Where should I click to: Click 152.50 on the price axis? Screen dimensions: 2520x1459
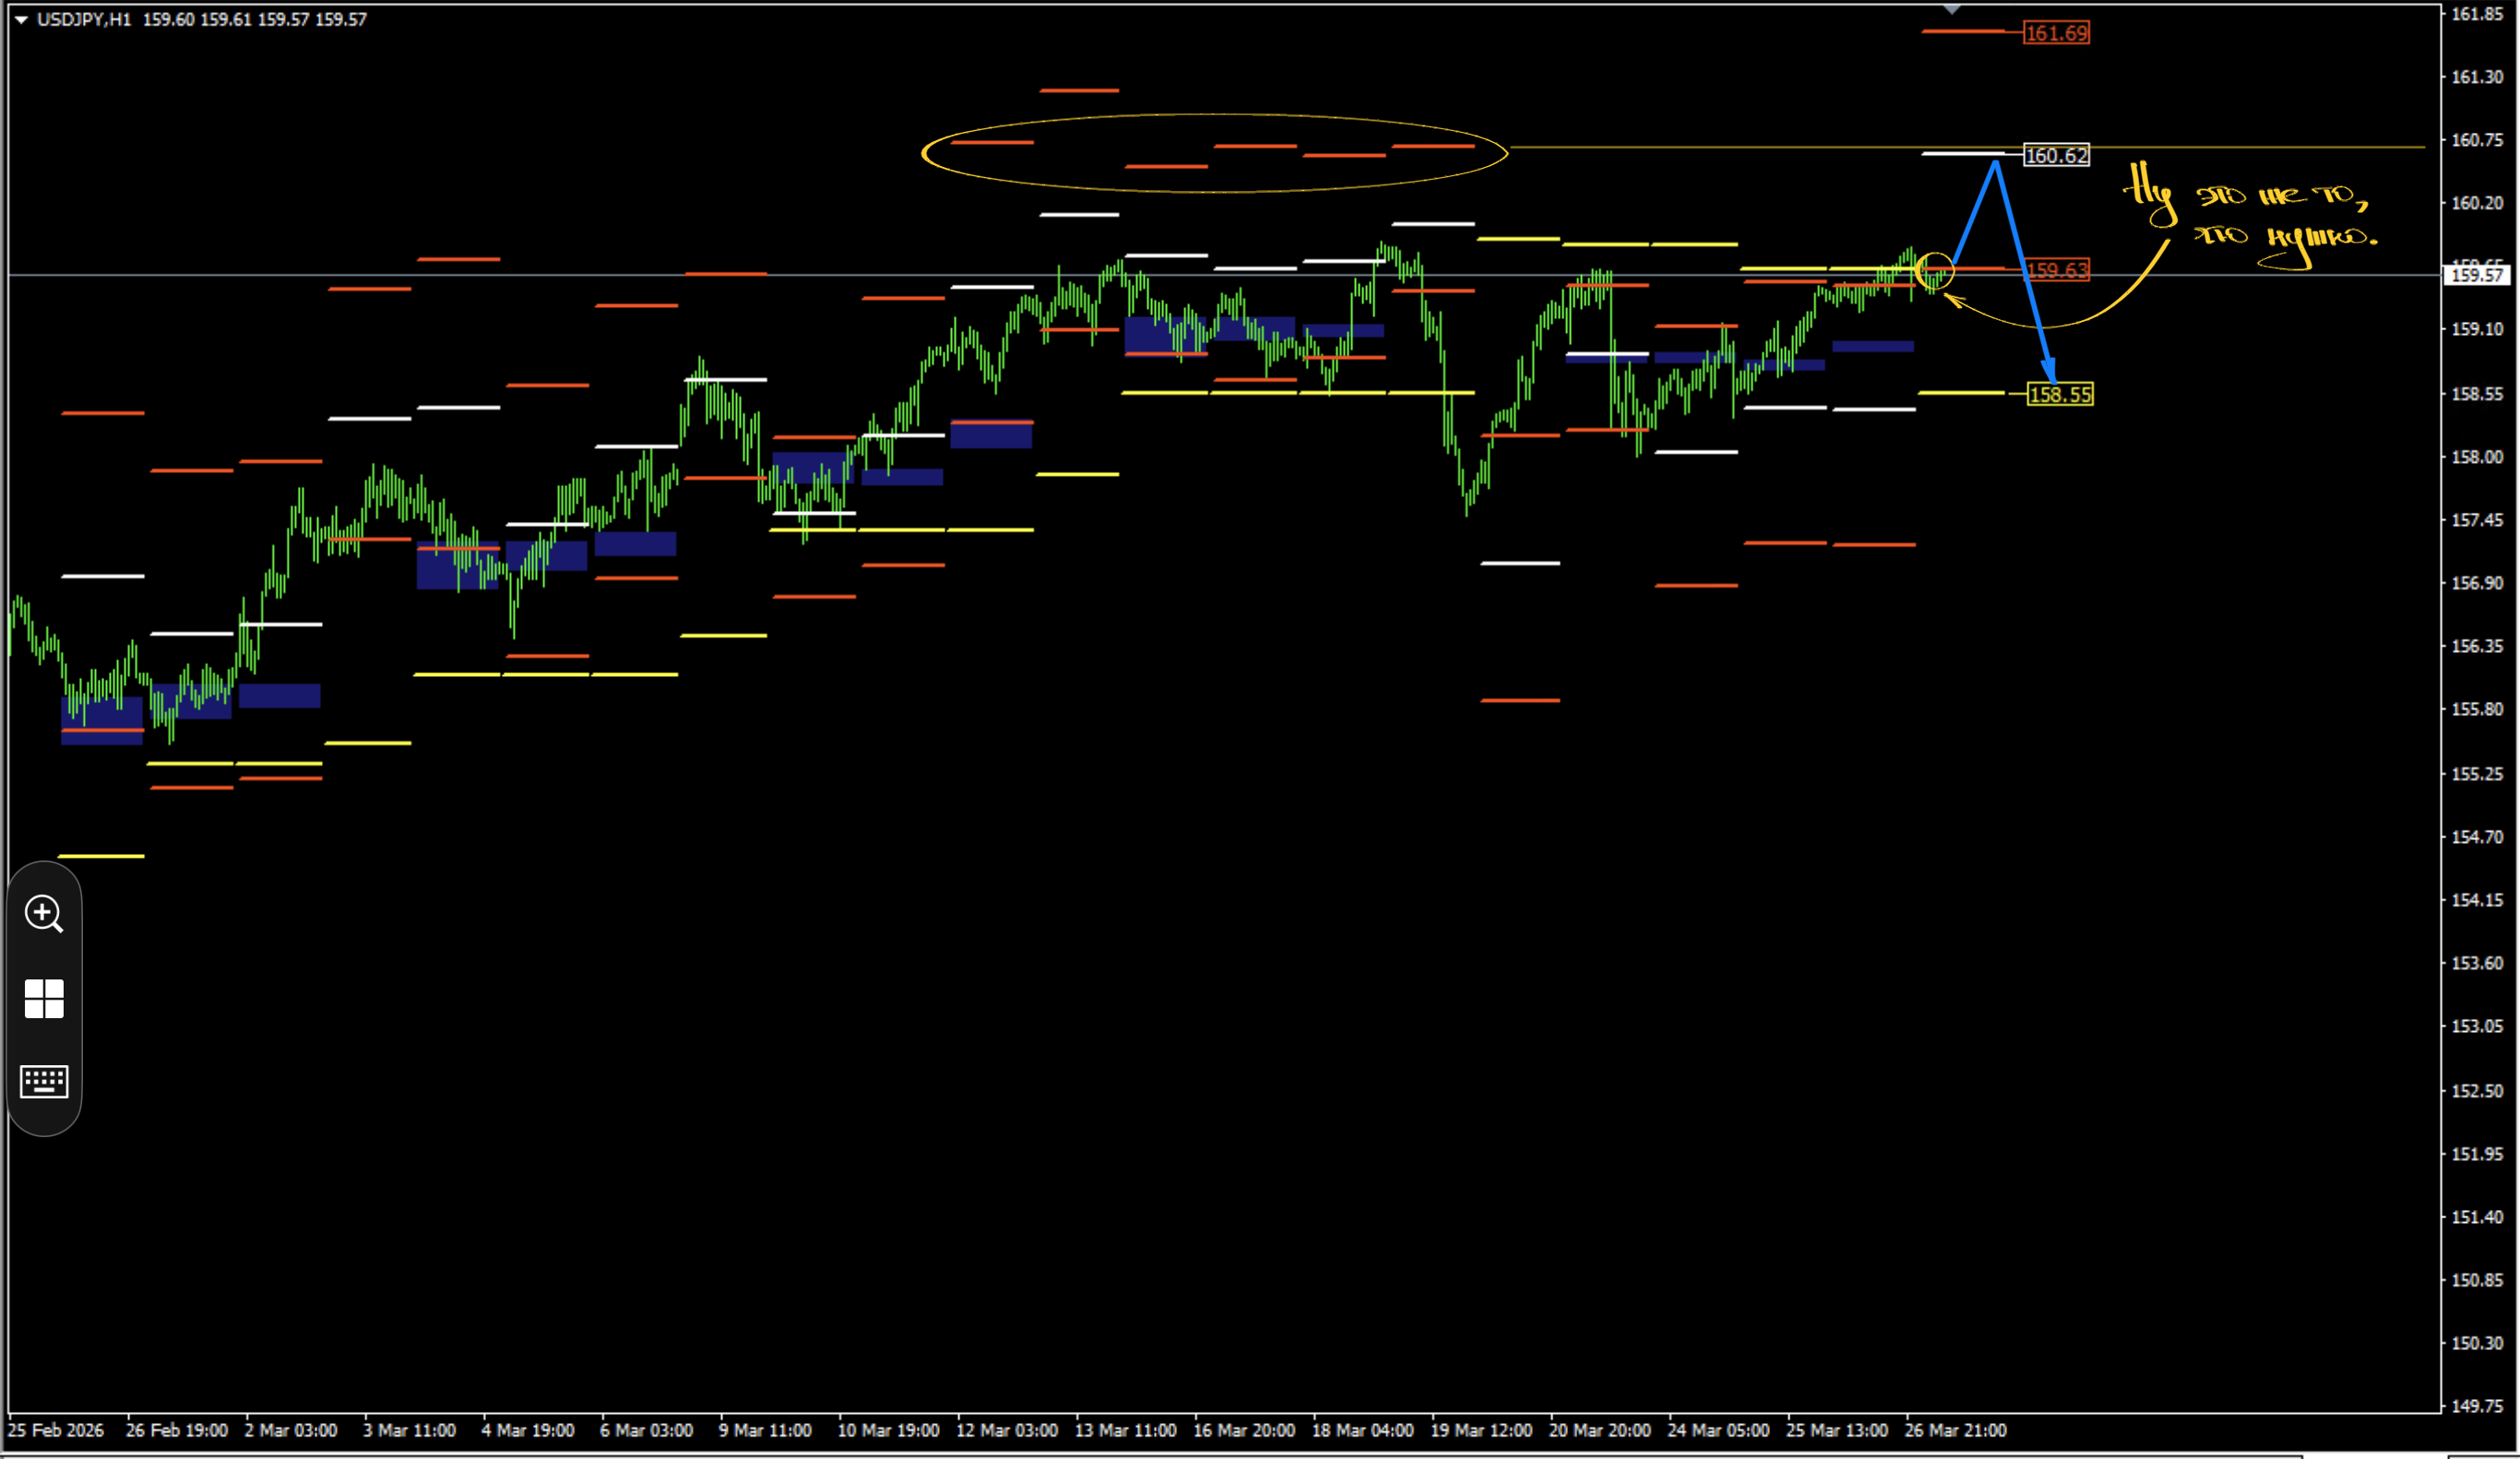pyautogui.click(x=2477, y=1091)
